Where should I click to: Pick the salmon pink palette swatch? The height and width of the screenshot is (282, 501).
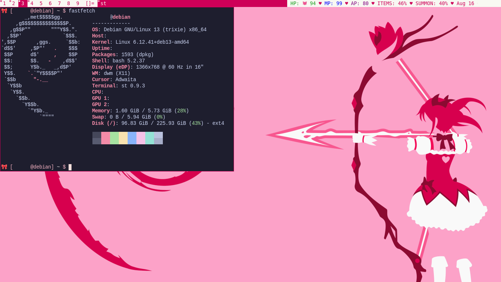tap(106, 138)
